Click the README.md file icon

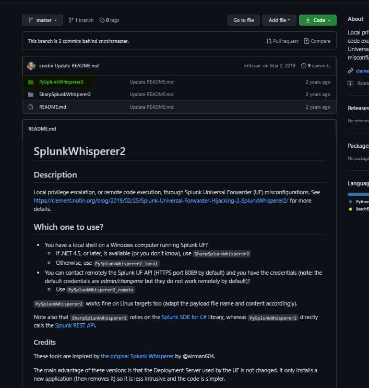[x=31, y=107]
